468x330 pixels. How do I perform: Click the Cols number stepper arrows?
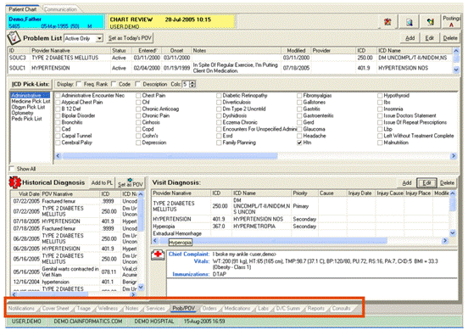(x=192, y=84)
